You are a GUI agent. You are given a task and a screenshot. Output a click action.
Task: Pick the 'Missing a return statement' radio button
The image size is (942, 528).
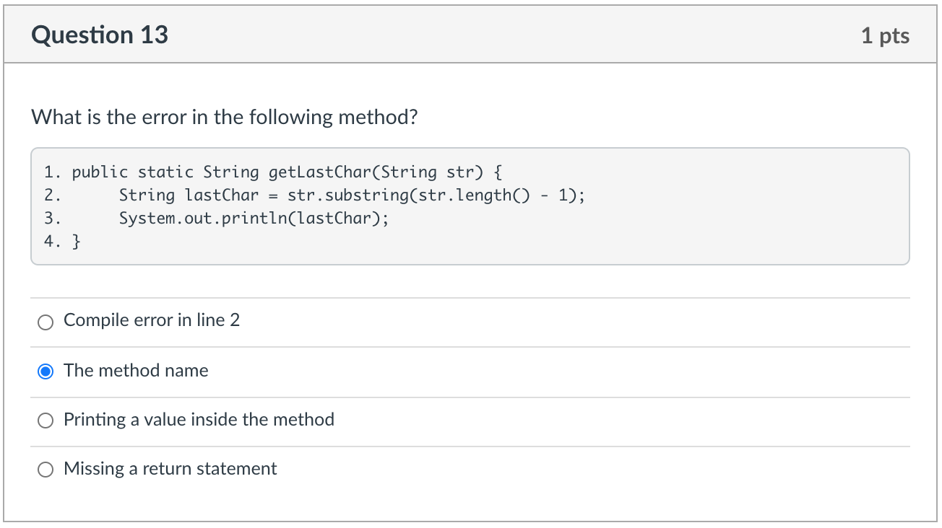[x=46, y=470]
